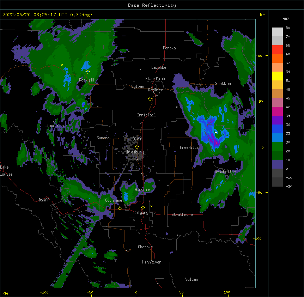Image resolution: width=304 pixels, height=297 pixels.
Task: Click the Sylvan label
Action: (138, 86)
